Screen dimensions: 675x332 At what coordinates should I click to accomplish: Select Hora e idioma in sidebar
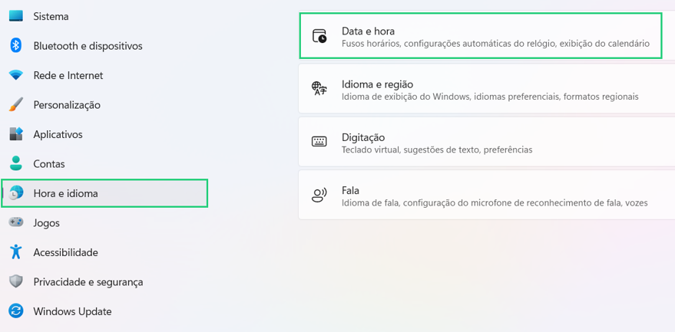click(104, 193)
